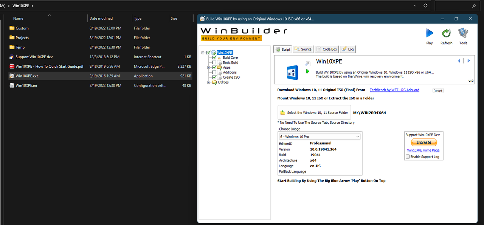
Task: Sort Explorer by Size column header
Action: click(x=181, y=18)
